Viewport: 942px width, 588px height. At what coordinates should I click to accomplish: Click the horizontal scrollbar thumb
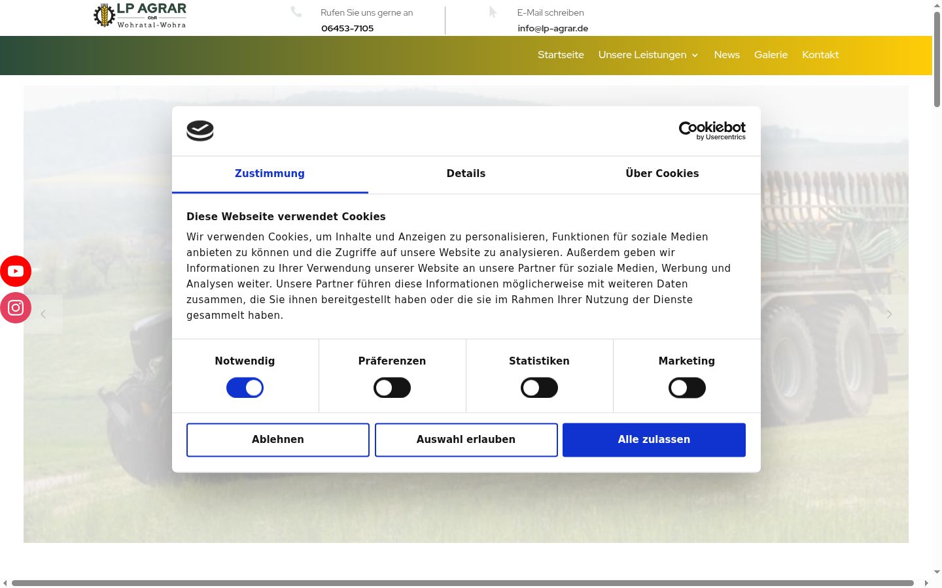point(462,583)
